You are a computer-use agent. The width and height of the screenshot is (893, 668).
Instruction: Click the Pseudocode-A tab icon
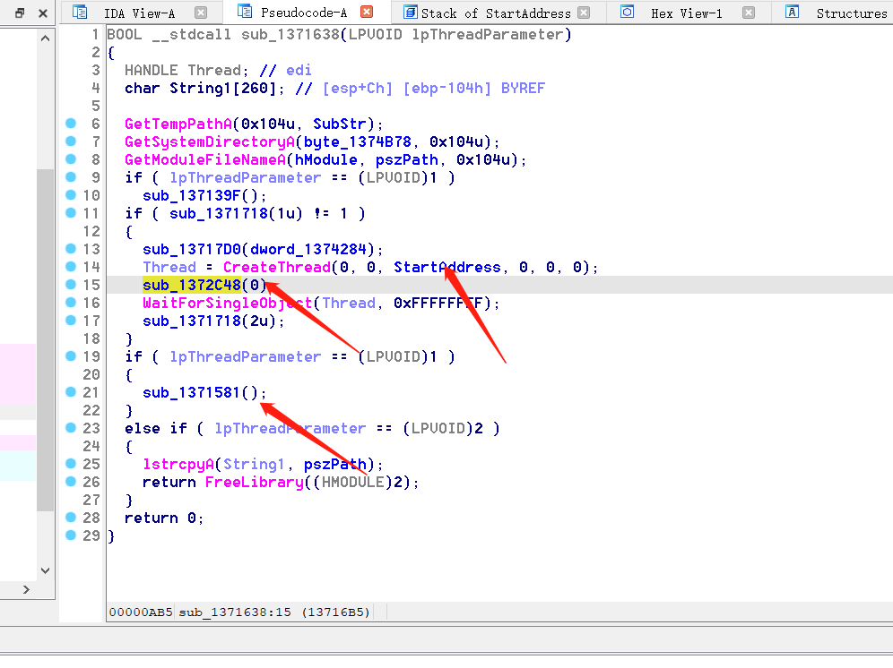coord(245,12)
